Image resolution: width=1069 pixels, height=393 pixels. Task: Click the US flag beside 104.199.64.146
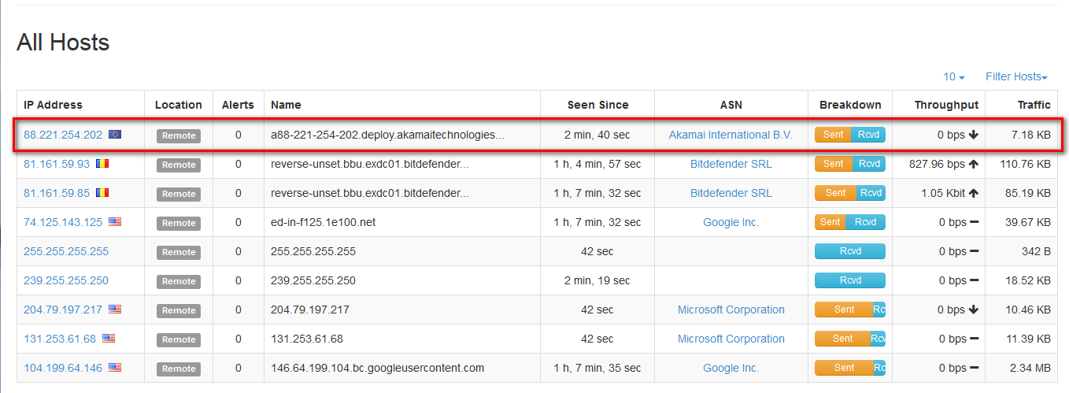tap(115, 368)
